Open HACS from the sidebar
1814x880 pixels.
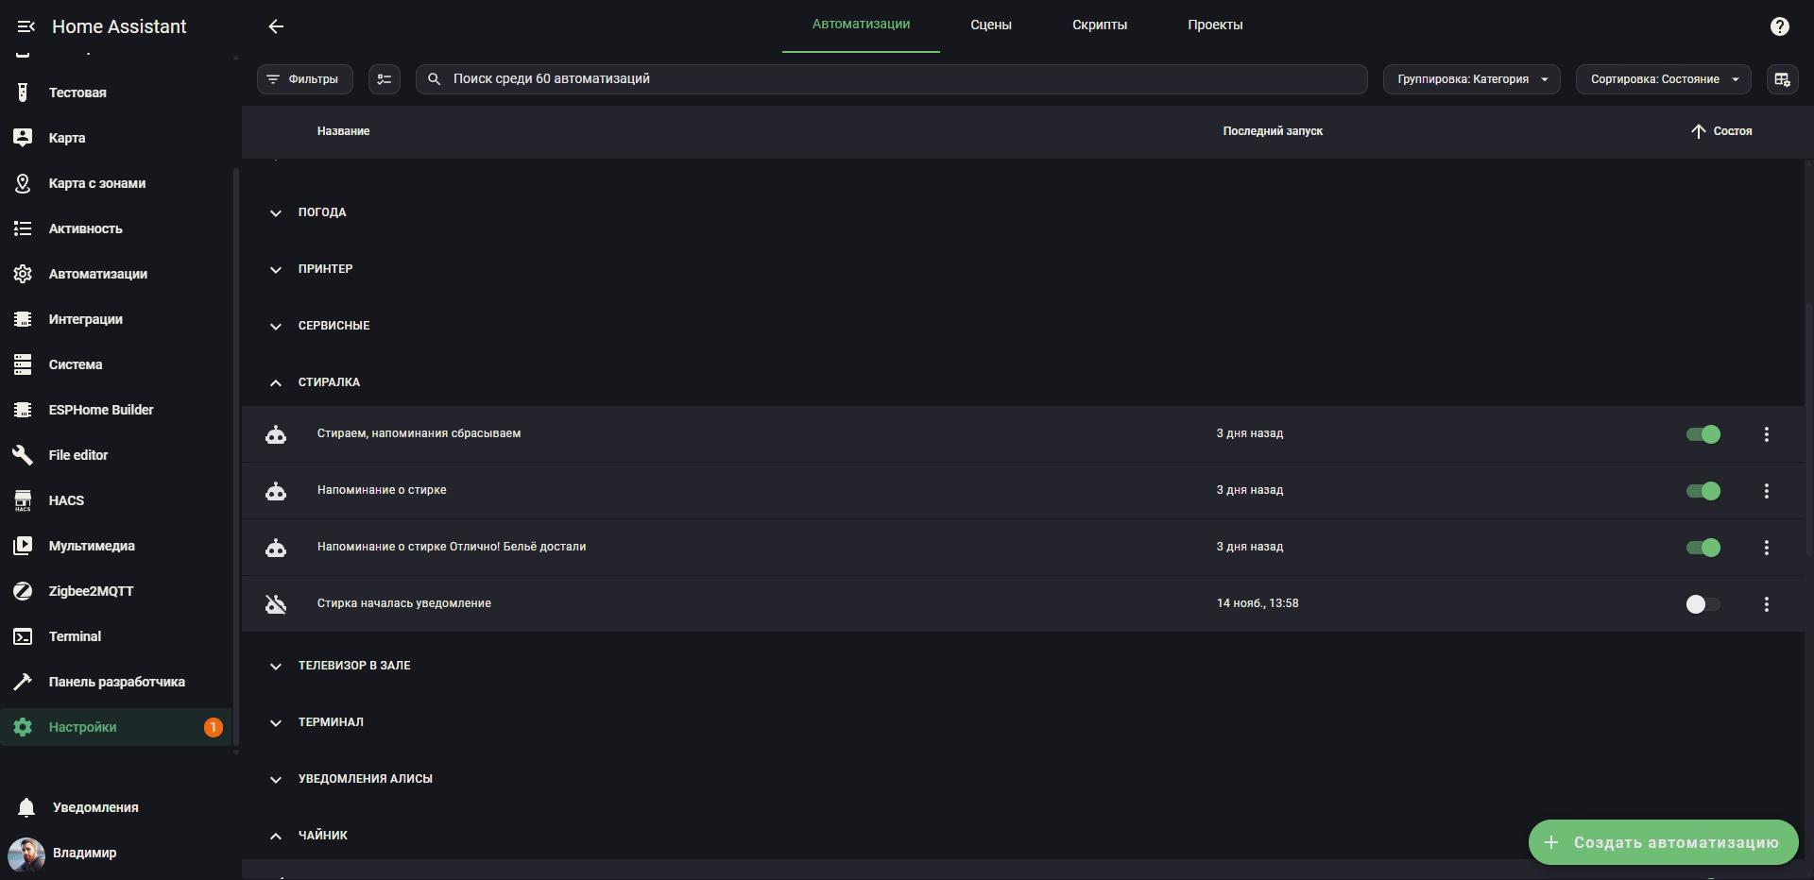(66, 500)
